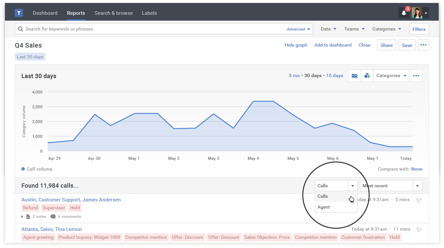The height and width of the screenshot is (248, 444).
Task: Choose Agent from the dropdown list
Action: click(x=324, y=207)
